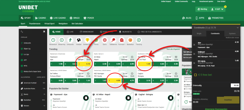Click the Inzetten button
This screenshot has height=110, width=244.
tap(228, 100)
